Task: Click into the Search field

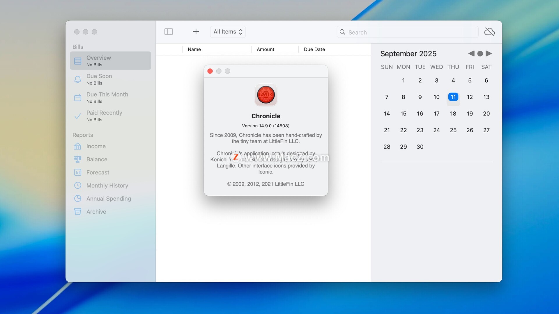Action: pos(408,32)
